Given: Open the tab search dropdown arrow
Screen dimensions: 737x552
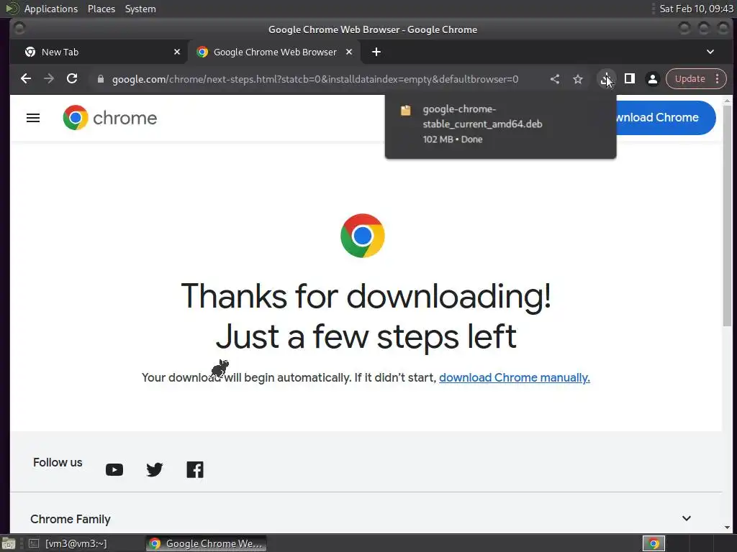Looking at the screenshot, I should tap(710, 52).
